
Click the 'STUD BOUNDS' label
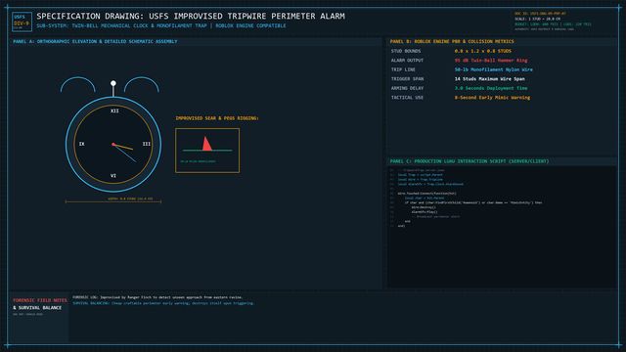tap(406, 51)
